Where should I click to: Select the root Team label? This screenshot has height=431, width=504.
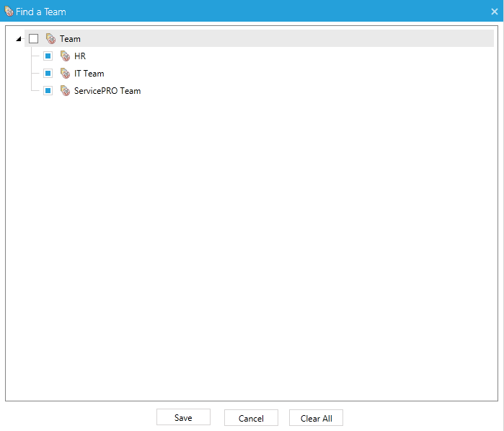(70, 39)
